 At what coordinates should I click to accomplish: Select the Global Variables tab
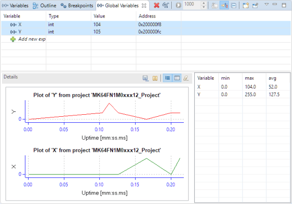point(118,6)
